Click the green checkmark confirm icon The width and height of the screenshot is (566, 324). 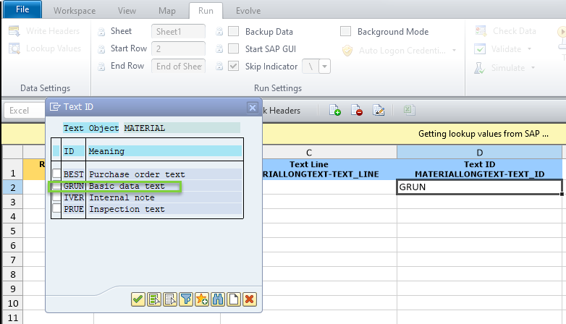[138, 299]
